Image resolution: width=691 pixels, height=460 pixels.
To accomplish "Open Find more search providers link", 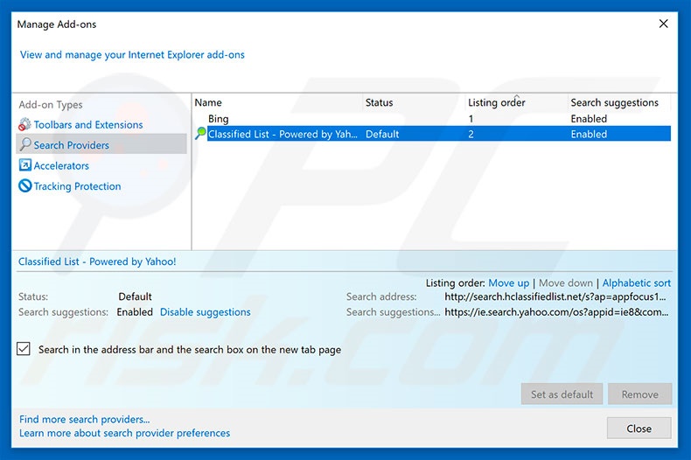I will [x=84, y=420].
